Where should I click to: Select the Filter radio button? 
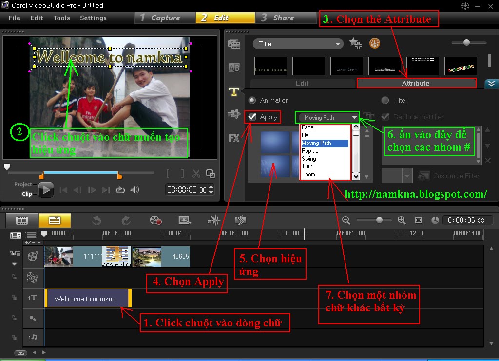[x=385, y=100]
